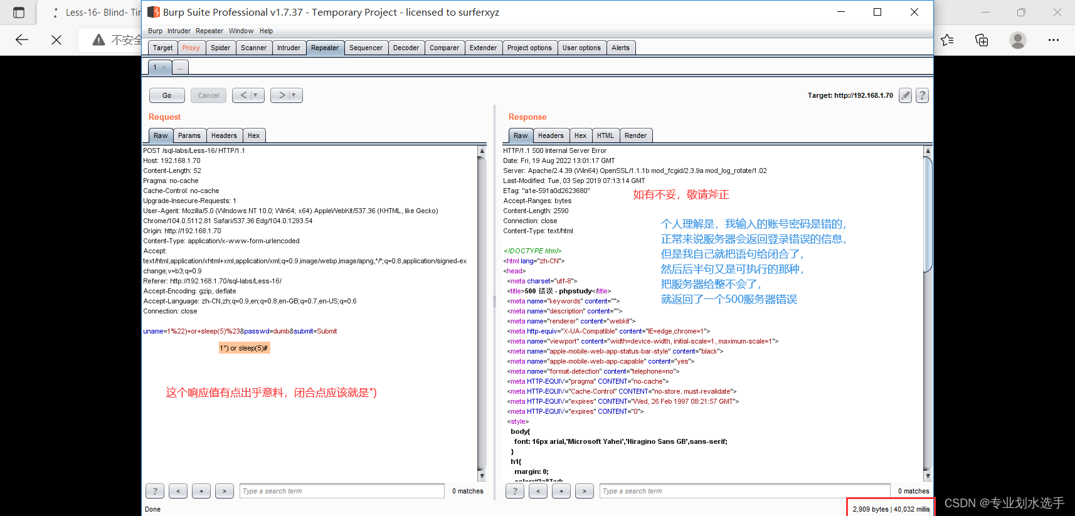Viewport: 1075px width, 516px height.
Task: Open history forward dropdown arrow
Action: click(x=294, y=95)
